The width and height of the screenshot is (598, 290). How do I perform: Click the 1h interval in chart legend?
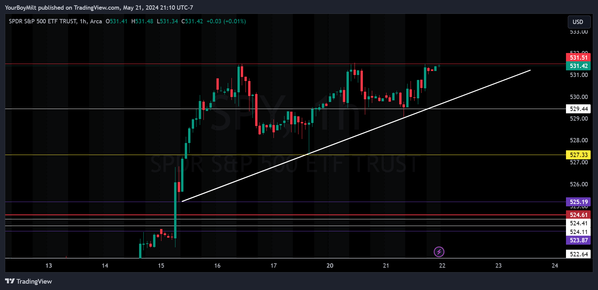click(x=83, y=21)
